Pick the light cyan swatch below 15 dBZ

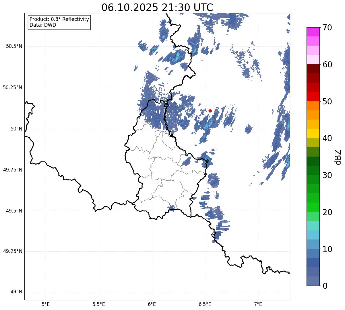[313, 235]
